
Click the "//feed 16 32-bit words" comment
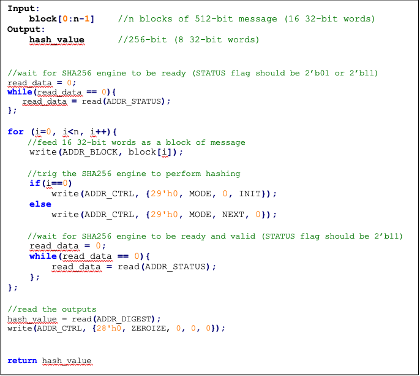(x=137, y=142)
